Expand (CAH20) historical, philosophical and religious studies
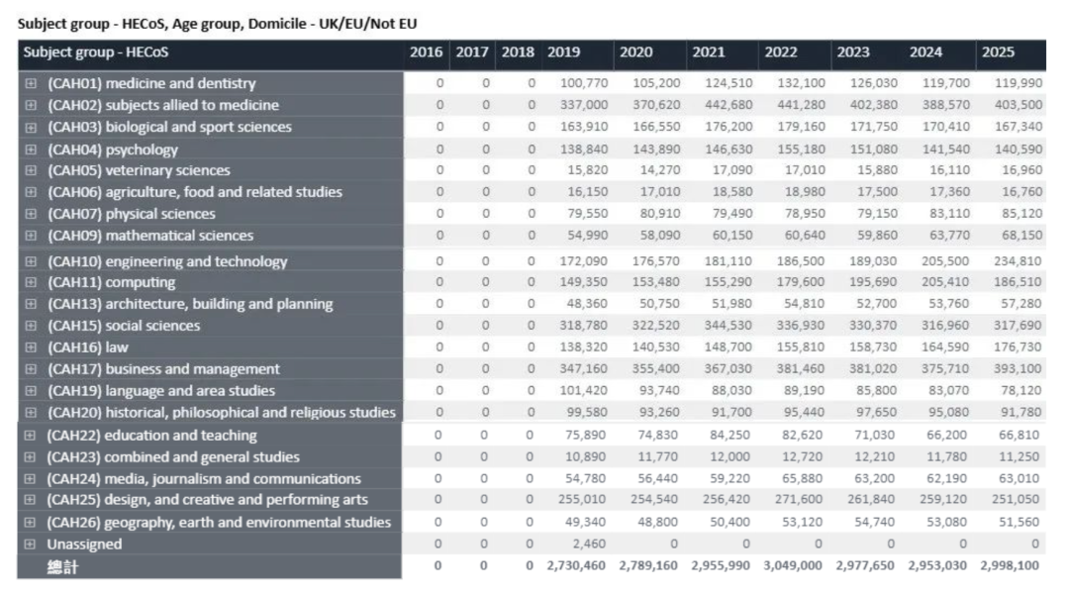 [x=31, y=413]
